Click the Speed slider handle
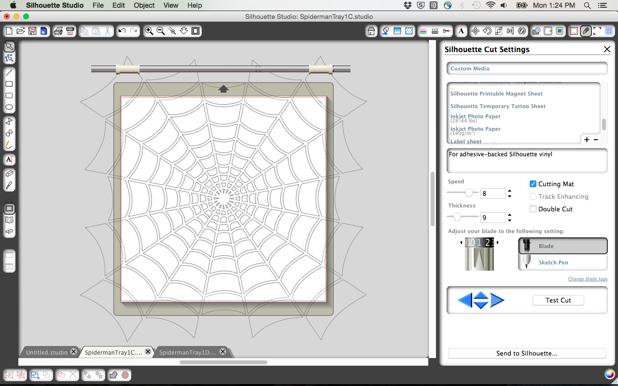Viewport: 618px width, 386px height. tap(468, 193)
